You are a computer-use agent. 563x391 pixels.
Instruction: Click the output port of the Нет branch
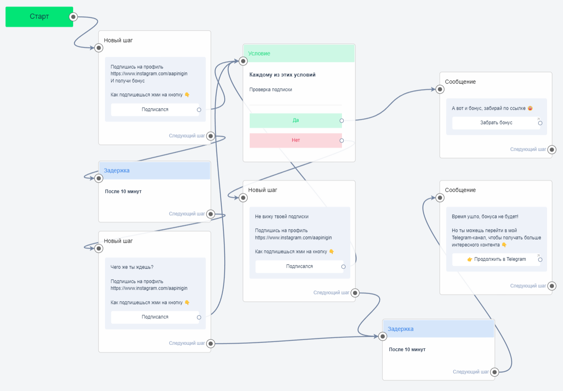click(342, 140)
